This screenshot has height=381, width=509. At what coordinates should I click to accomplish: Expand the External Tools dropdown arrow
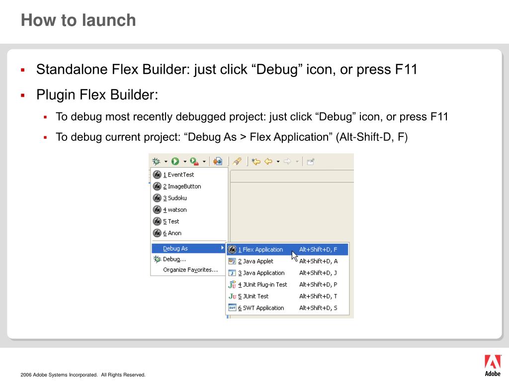(204, 161)
